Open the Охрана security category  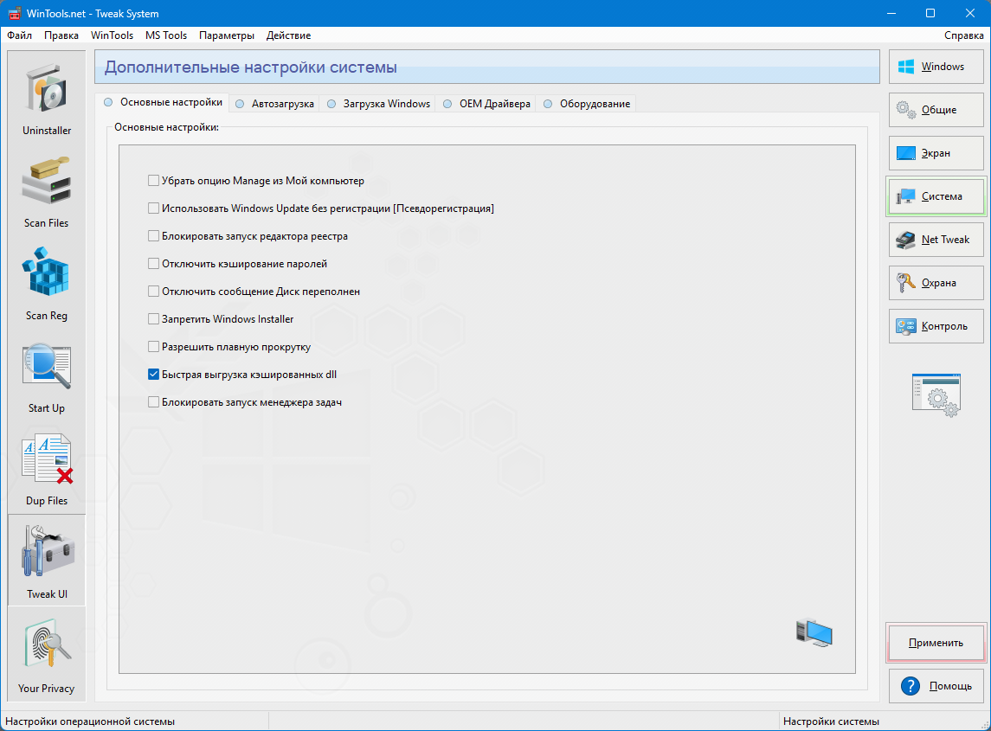[x=936, y=283]
